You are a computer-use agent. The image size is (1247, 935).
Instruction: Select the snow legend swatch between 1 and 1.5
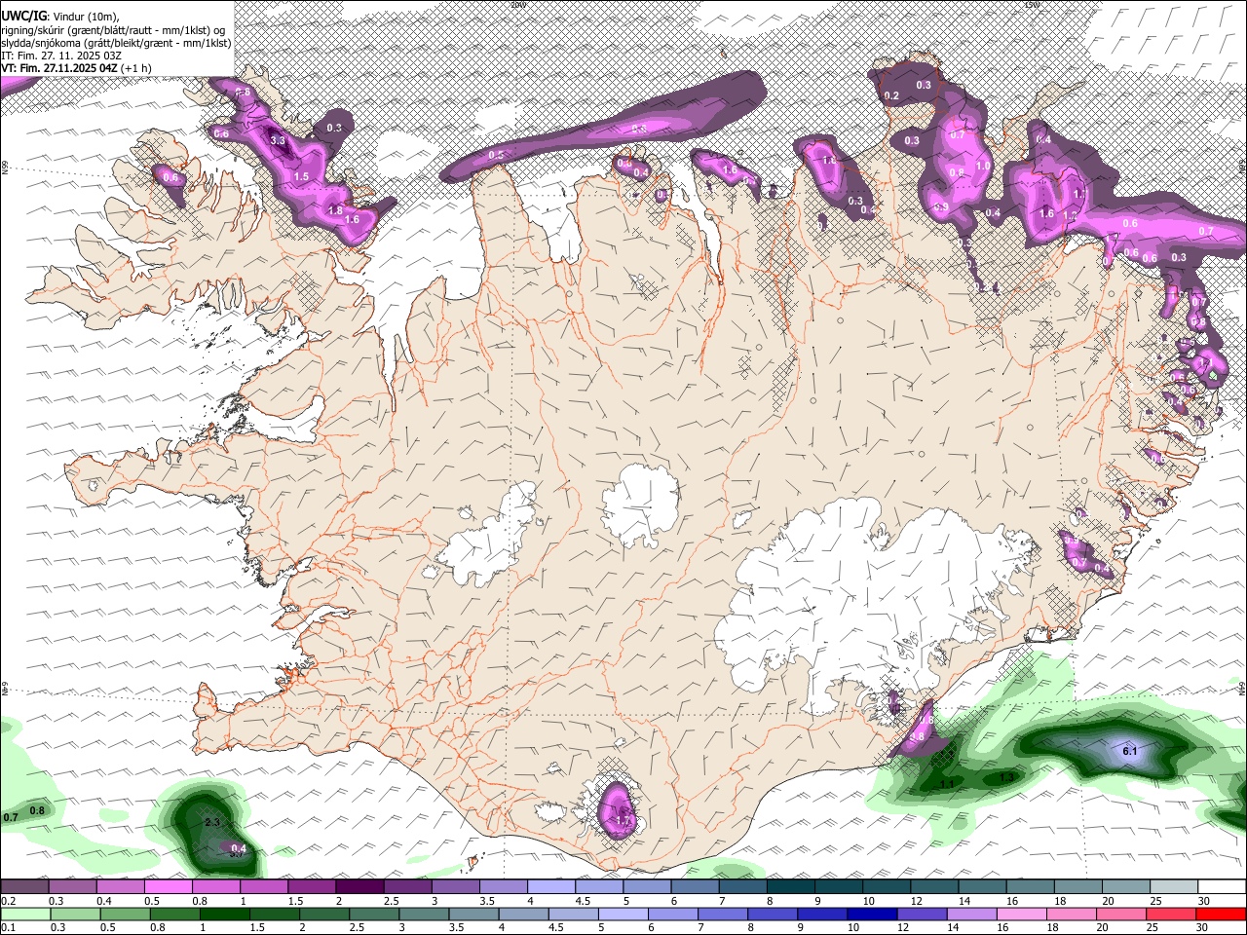263,886
